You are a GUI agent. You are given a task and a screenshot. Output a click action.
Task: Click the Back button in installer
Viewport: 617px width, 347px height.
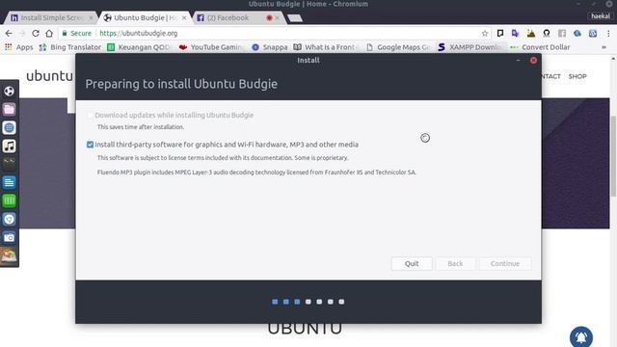455,263
